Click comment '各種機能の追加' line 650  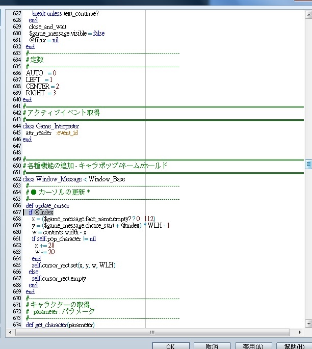click(95, 166)
